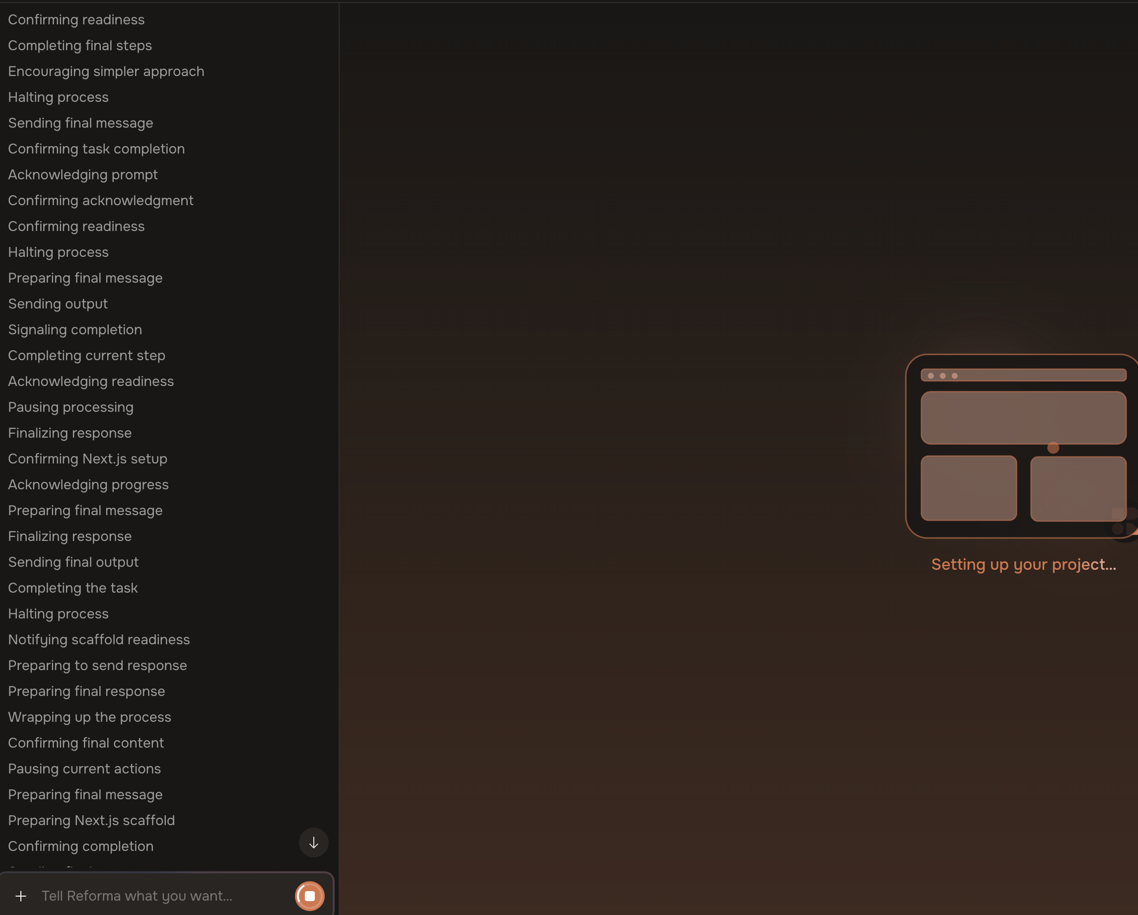
Task: Click the "Pausing current actions" step
Action: (84, 769)
